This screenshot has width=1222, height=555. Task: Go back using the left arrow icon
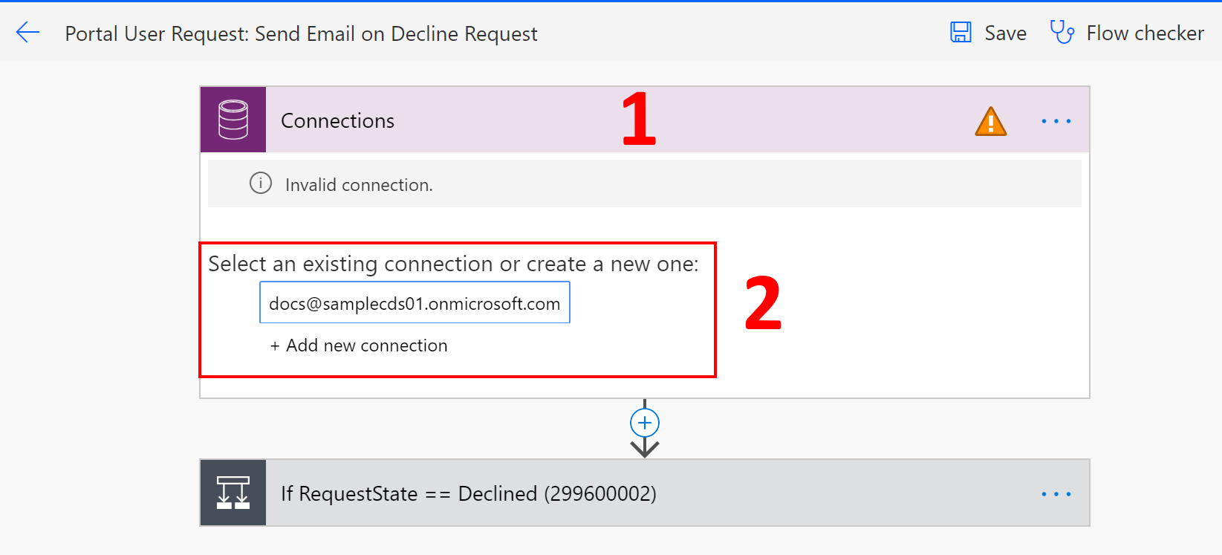point(27,33)
